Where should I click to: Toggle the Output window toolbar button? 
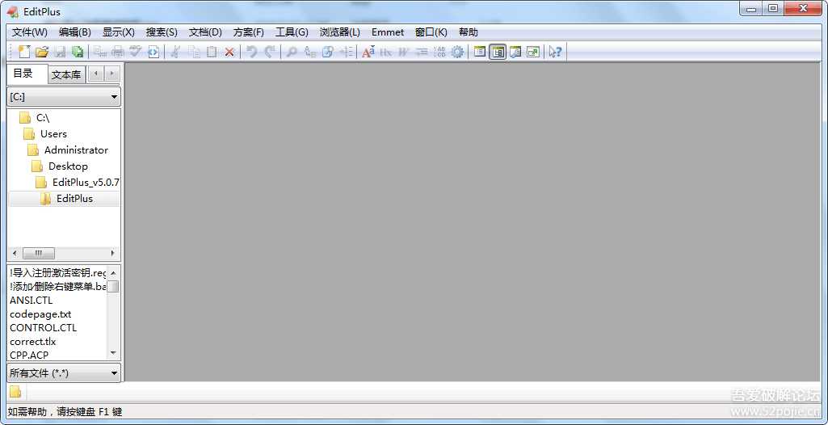[515, 51]
